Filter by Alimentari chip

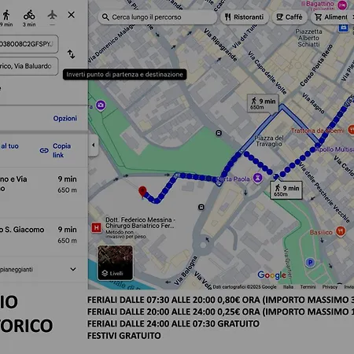[x=332, y=17]
